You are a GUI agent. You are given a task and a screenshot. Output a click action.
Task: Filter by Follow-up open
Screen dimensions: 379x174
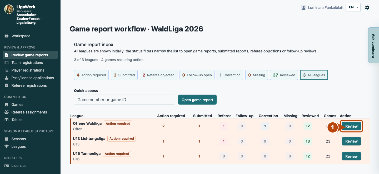pyautogui.click(x=197, y=75)
